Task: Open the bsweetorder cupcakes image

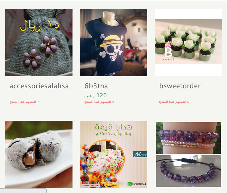Action: pyautogui.click(x=188, y=43)
